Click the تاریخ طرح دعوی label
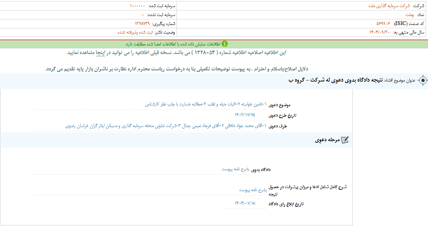Viewport: 428px width, 231px height. [x=282, y=115]
